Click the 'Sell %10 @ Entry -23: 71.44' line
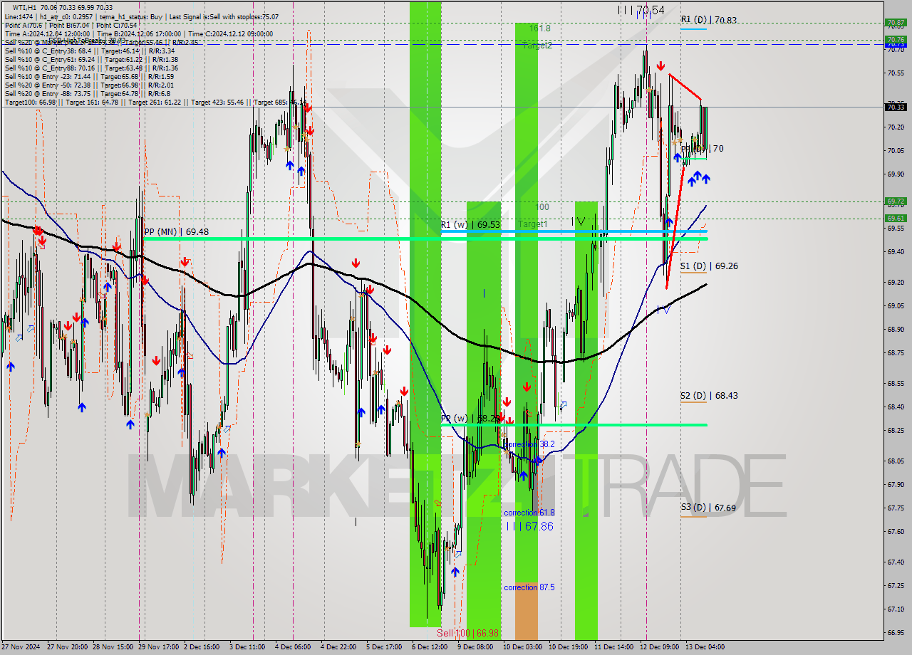 pos(89,76)
